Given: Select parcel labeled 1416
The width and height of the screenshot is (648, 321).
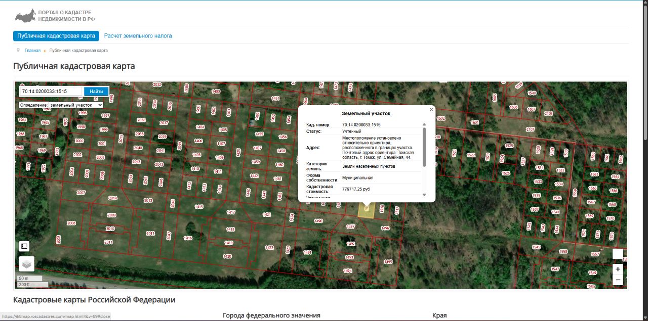Looking at the screenshot, I should pyautogui.click(x=188, y=238).
